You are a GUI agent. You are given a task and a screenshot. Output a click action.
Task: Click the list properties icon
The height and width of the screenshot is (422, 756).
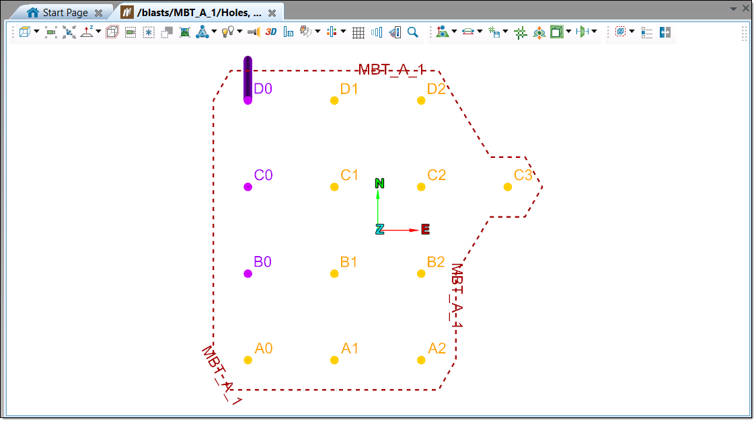point(647,32)
